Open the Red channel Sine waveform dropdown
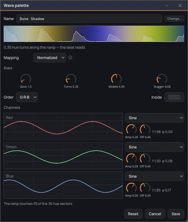The width and height of the screenshot is (188, 222). point(154,118)
